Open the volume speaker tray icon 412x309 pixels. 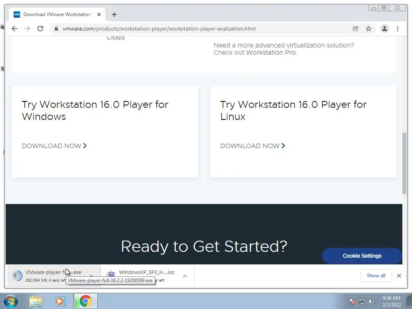coord(371,301)
